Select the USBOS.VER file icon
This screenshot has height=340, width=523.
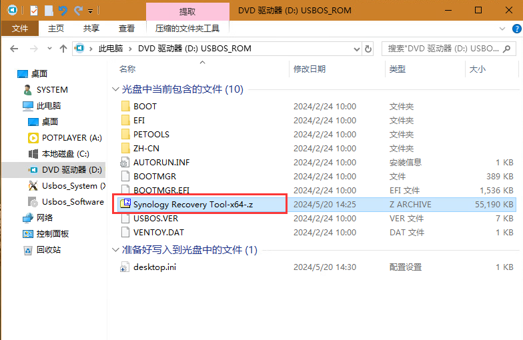(125, 219)
